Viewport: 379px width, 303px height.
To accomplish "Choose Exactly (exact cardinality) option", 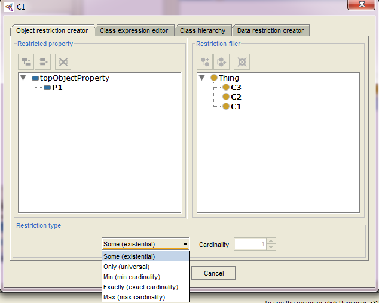I will pyautogui.click(x=140, y=287).
